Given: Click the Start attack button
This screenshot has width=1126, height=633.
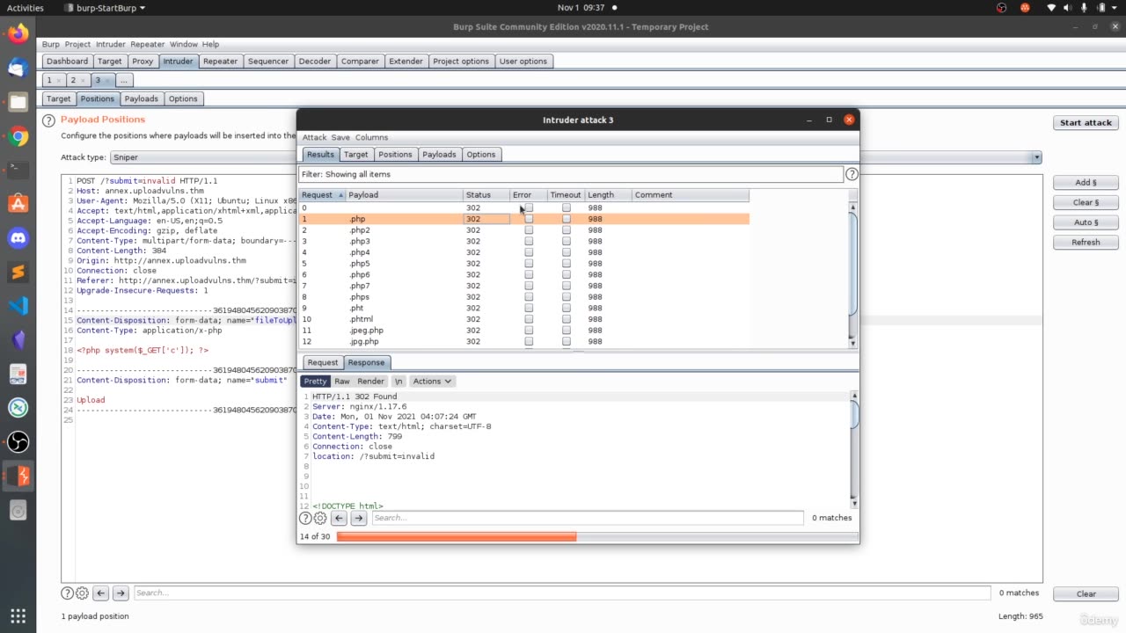Looking at the screenshot, I should (1086, 123).
